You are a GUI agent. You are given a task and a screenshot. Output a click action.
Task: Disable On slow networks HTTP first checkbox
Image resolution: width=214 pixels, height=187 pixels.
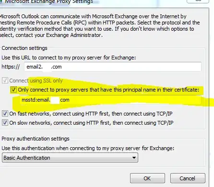coord(5,123)
